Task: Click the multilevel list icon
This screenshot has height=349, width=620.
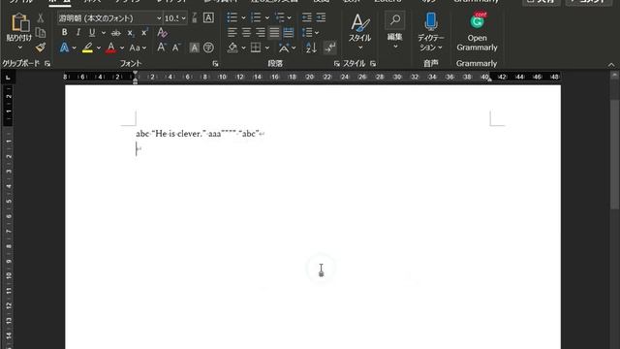Action: [x=280, y=17]
